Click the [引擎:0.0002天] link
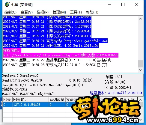The width and height of the screenshot is (146, 125). 118,88
